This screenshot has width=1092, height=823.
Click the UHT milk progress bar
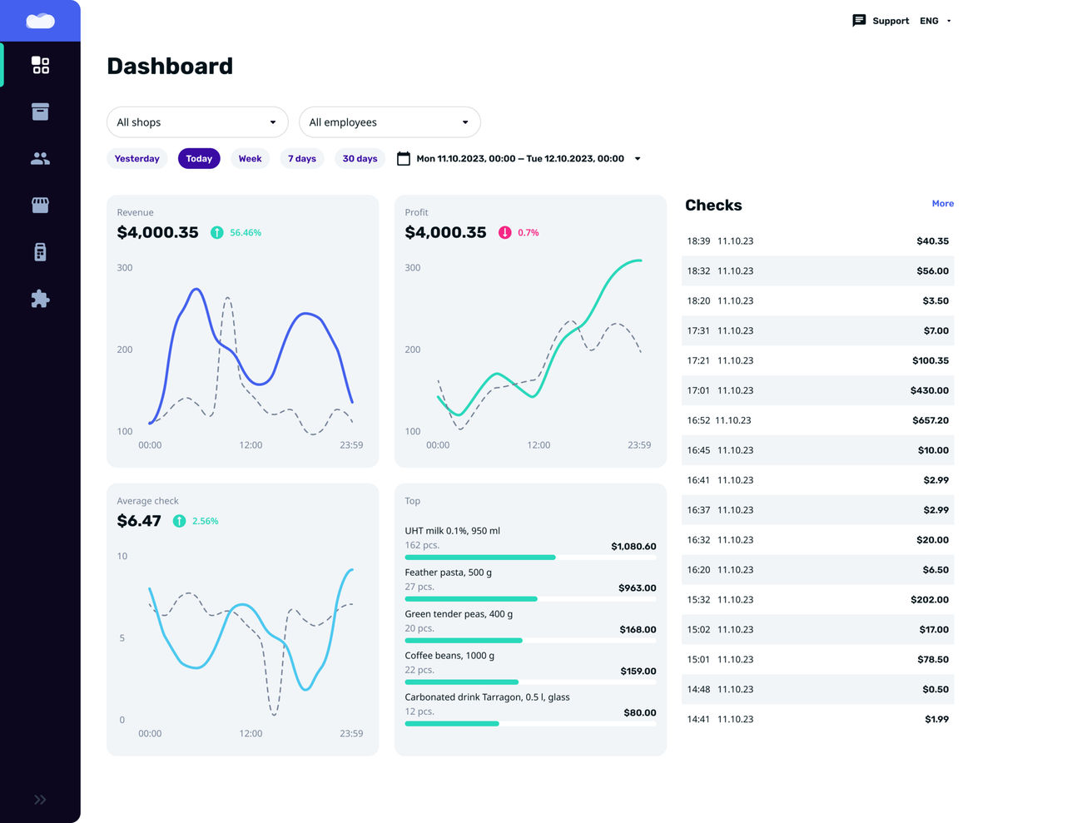(x=530, y=558)
